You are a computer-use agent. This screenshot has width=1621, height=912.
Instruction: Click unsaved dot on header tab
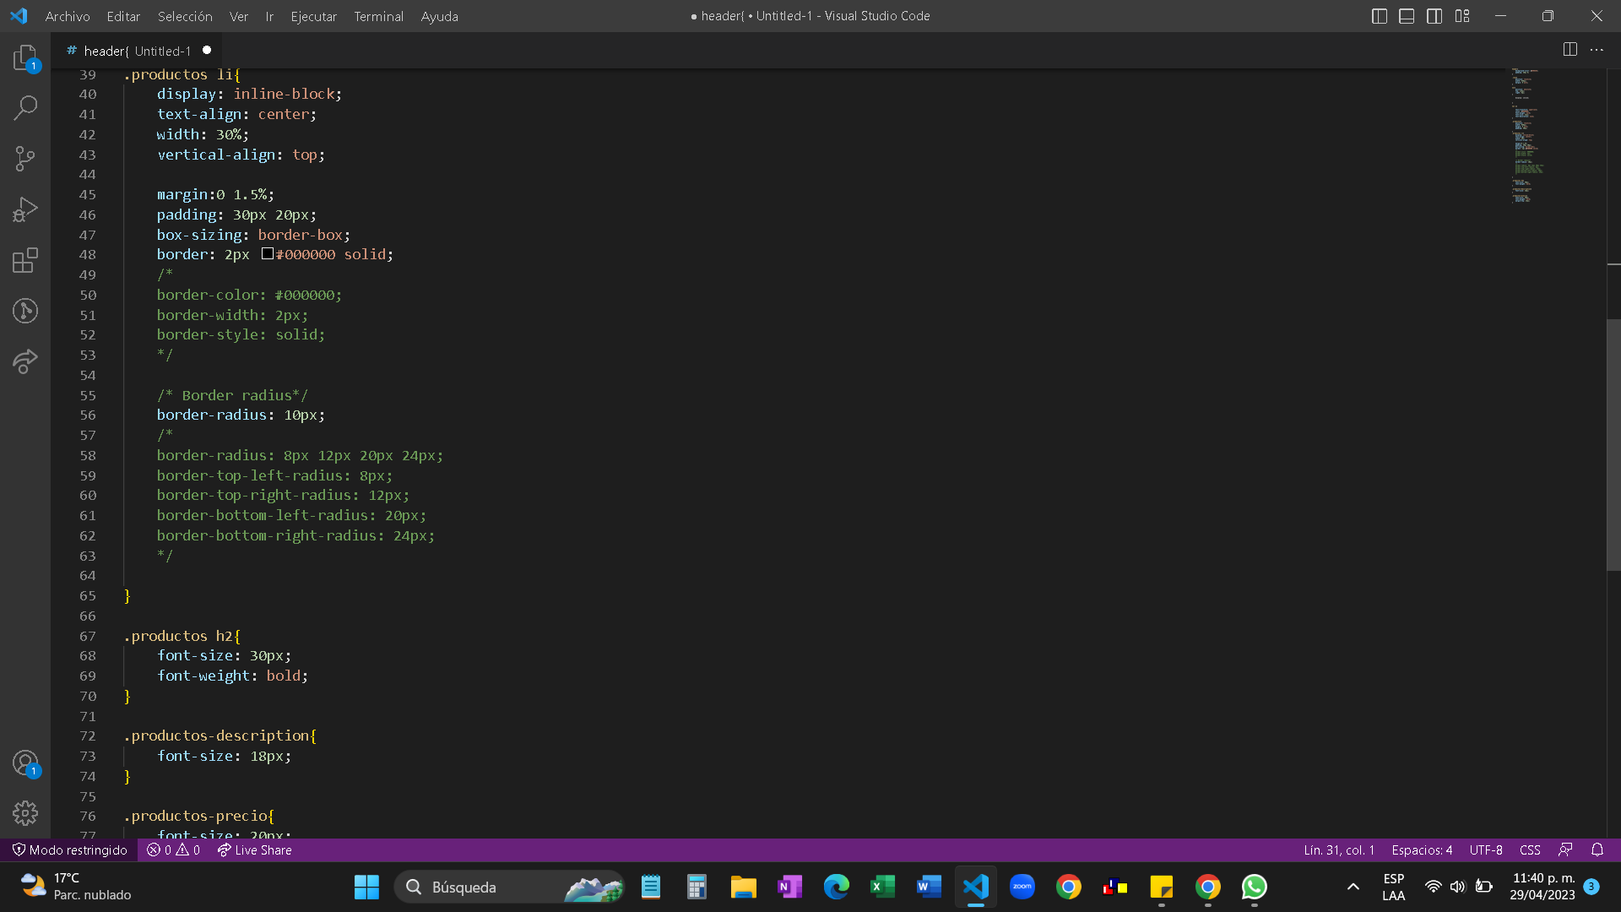coord(207,51)
